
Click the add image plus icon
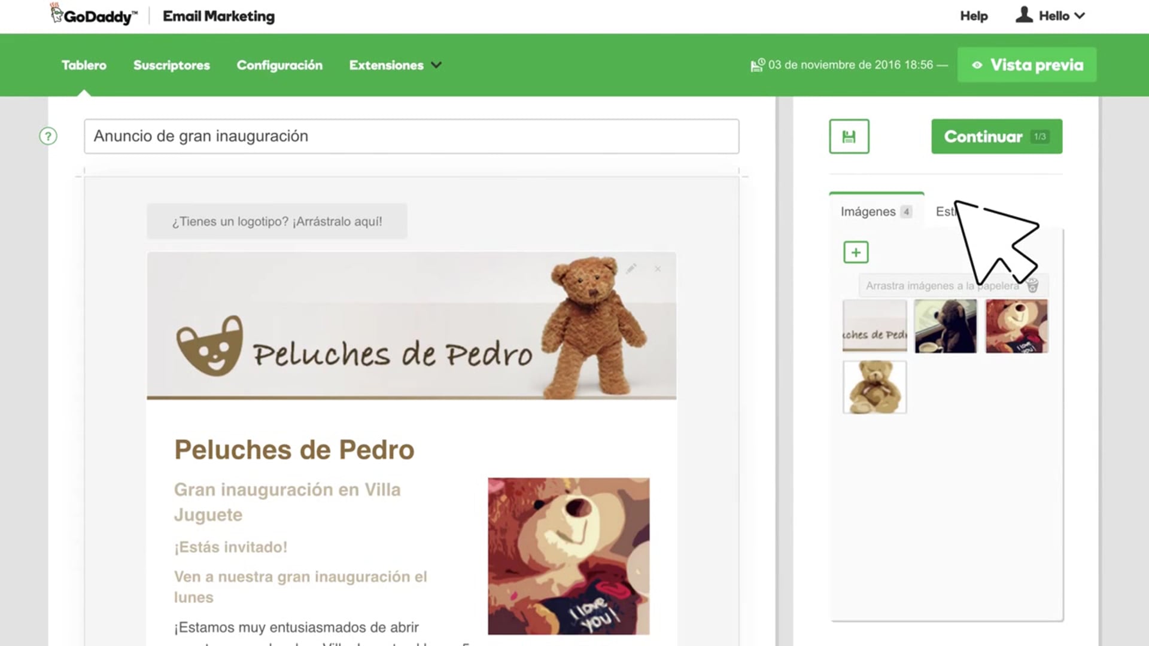[x=856, y=252]
